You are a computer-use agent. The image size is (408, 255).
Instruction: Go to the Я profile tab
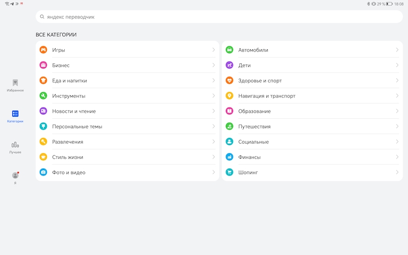(x=15, y=178)
